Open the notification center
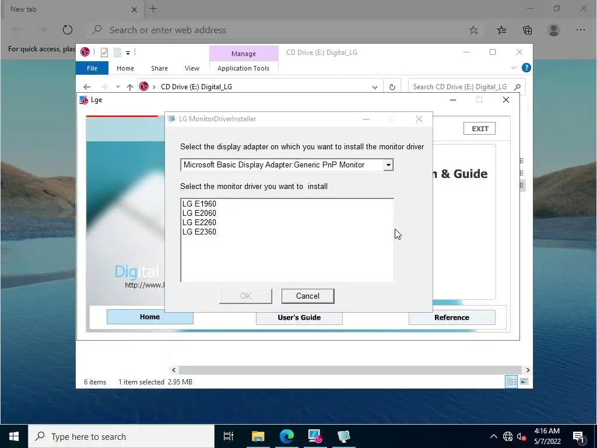 tap(578, 436)
